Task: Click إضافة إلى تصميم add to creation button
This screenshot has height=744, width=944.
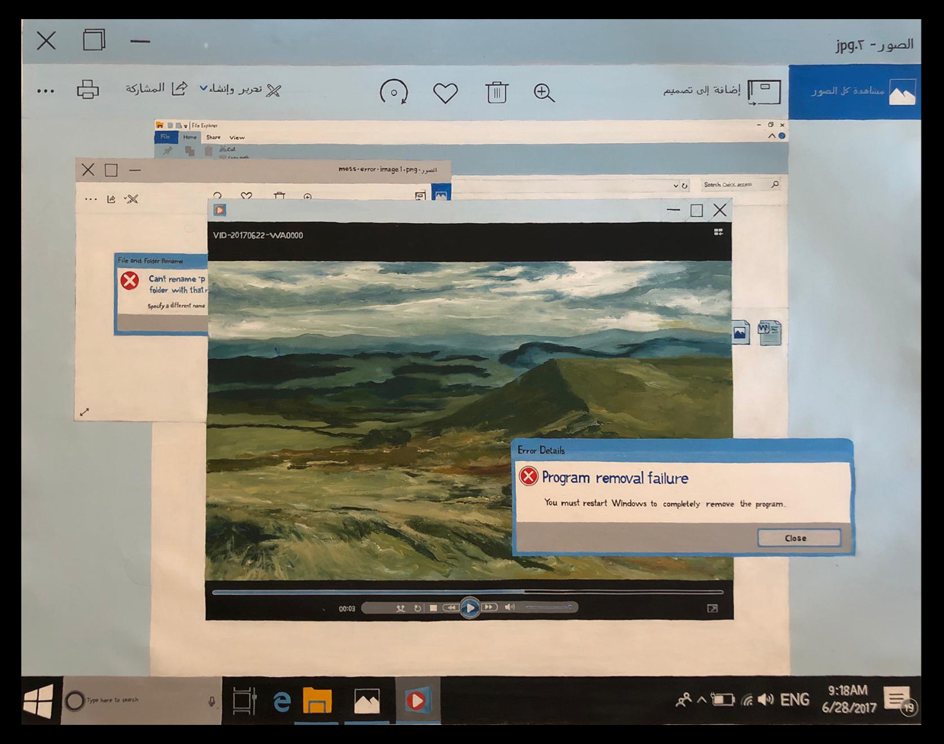Action: (722, 91)
